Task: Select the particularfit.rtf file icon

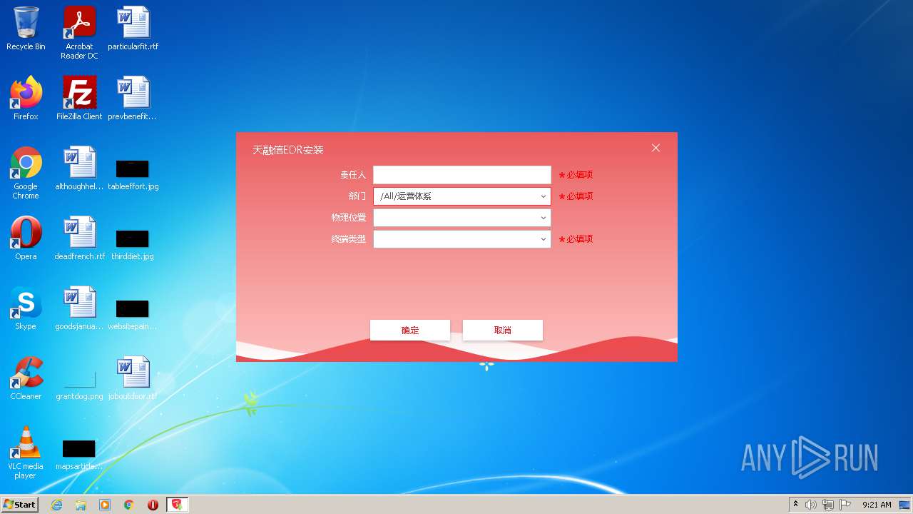Action: click(x=133, y=29)
